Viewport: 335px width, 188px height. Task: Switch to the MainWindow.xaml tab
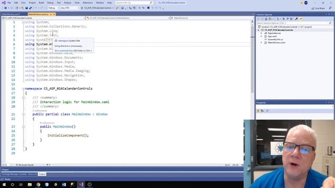point(11,14)
